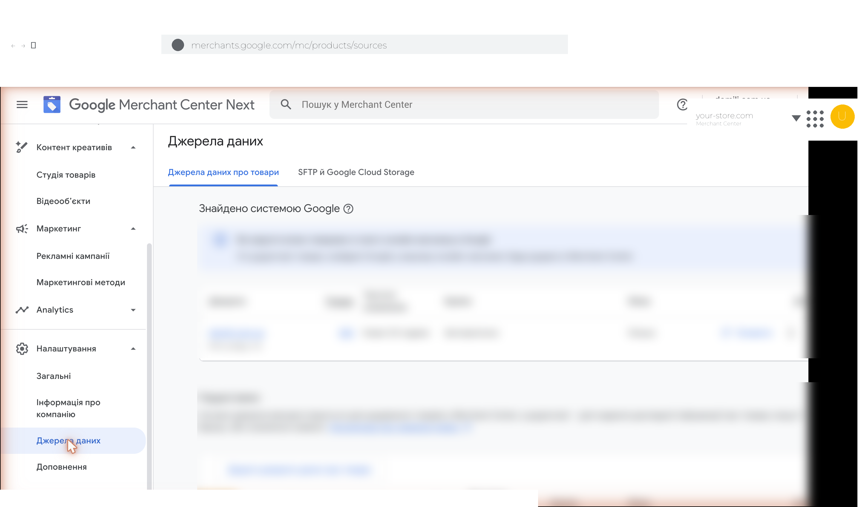Open the yellow user account avatar
Screen dimensions: 861x507
[x=842, y=116]
